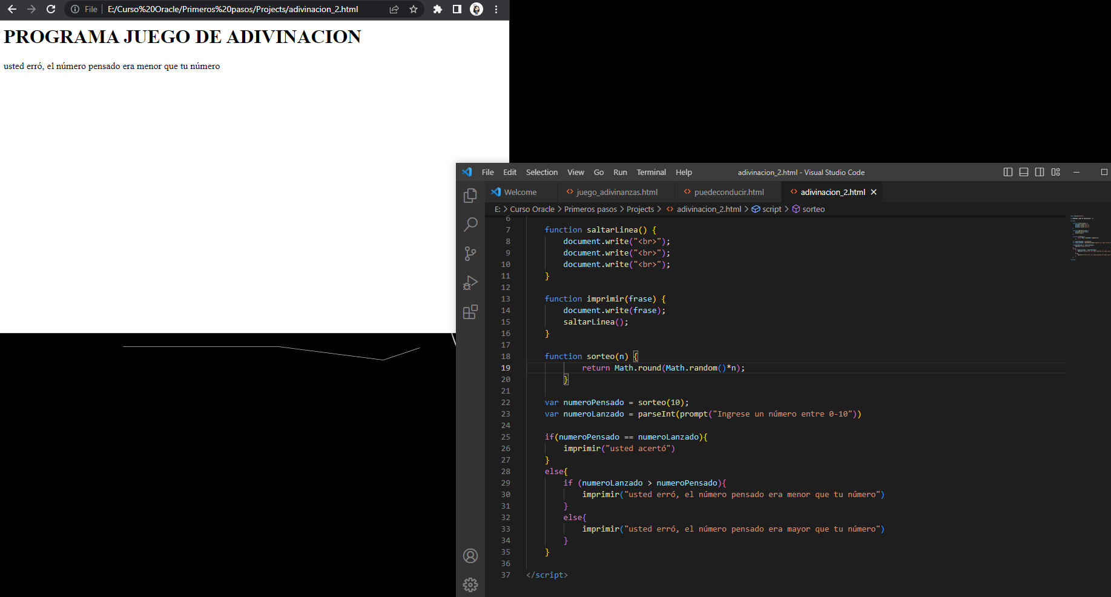
Task: Toggle secondary side bar layout
Action: pyautogui.click(x=1040, y=172)
